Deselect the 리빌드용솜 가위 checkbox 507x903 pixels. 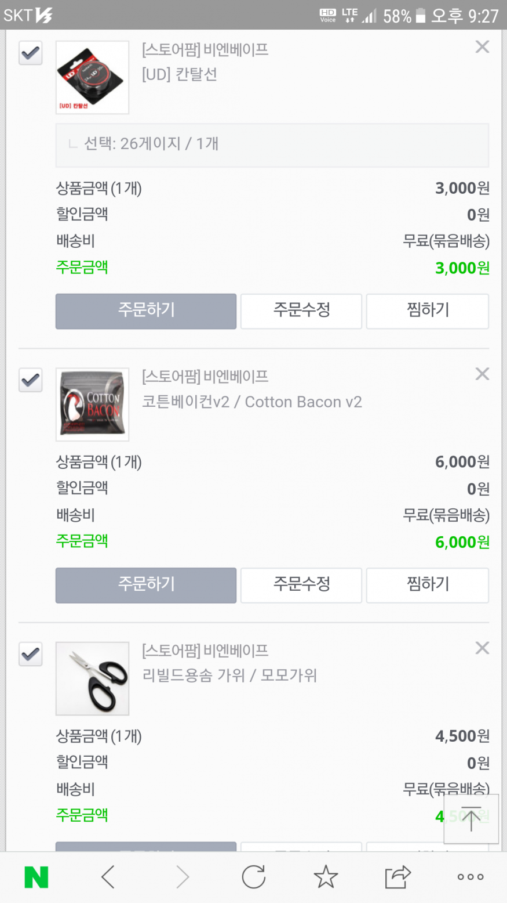(x=31, y=654)
